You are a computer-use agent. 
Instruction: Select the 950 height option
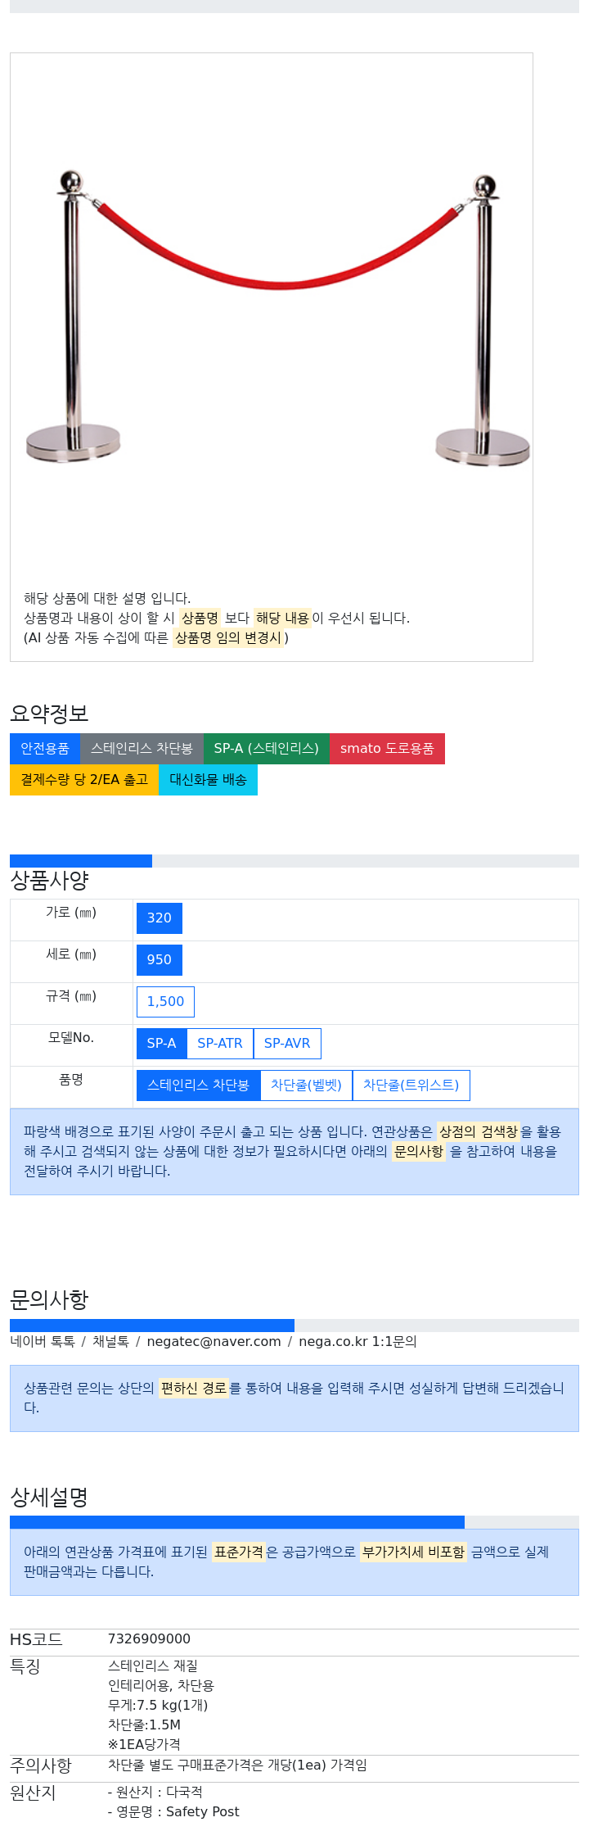point(160,960)
